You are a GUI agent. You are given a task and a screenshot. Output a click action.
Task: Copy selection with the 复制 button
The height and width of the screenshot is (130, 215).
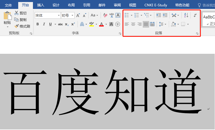(21, 20)
